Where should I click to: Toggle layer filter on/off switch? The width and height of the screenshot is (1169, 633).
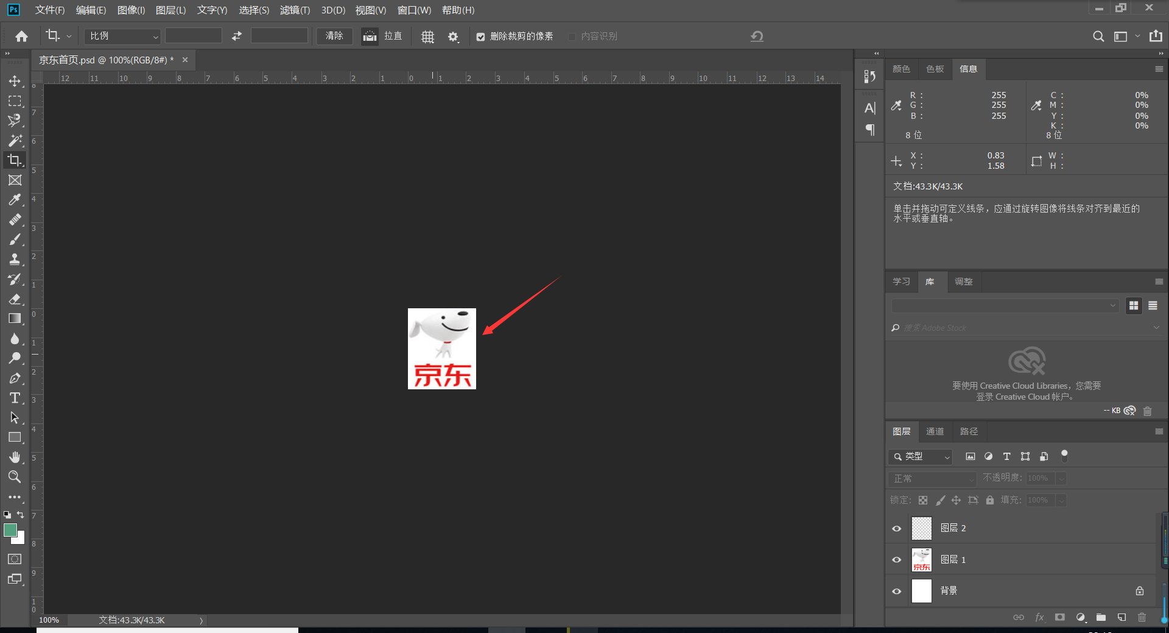tap(1064, 455)
